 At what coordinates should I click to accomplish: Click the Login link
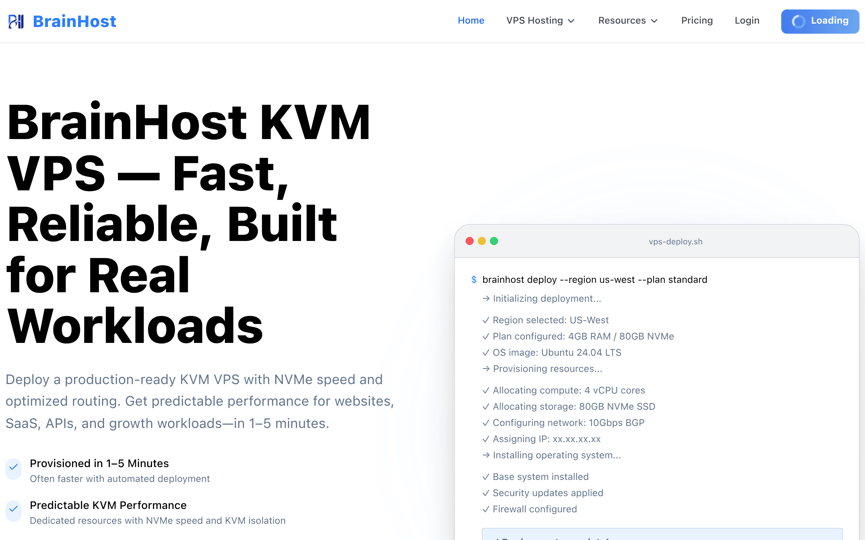tap(747, 21)
